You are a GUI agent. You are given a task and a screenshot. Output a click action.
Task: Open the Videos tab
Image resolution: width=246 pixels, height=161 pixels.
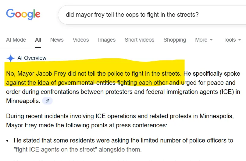81,40
